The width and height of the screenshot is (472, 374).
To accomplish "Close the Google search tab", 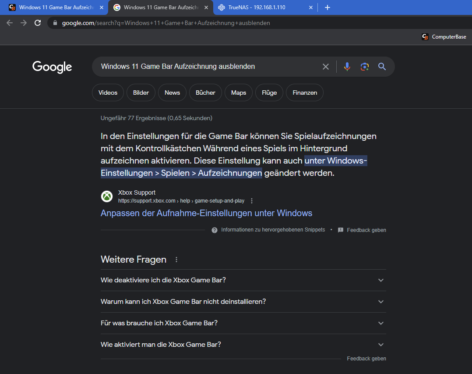I will [206, 7].
